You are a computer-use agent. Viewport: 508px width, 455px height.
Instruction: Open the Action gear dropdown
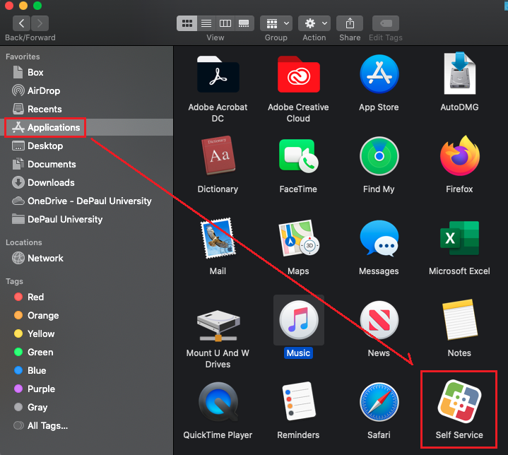coord(314,23)
